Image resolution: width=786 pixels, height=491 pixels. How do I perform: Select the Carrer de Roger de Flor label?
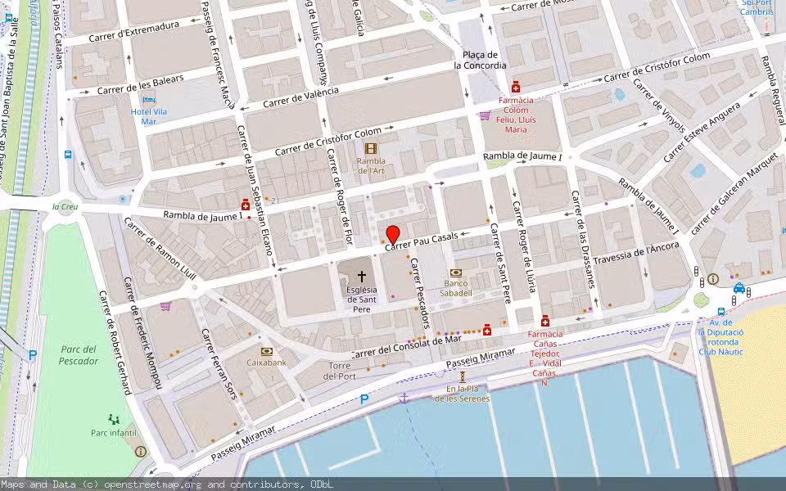pos(339,196)
